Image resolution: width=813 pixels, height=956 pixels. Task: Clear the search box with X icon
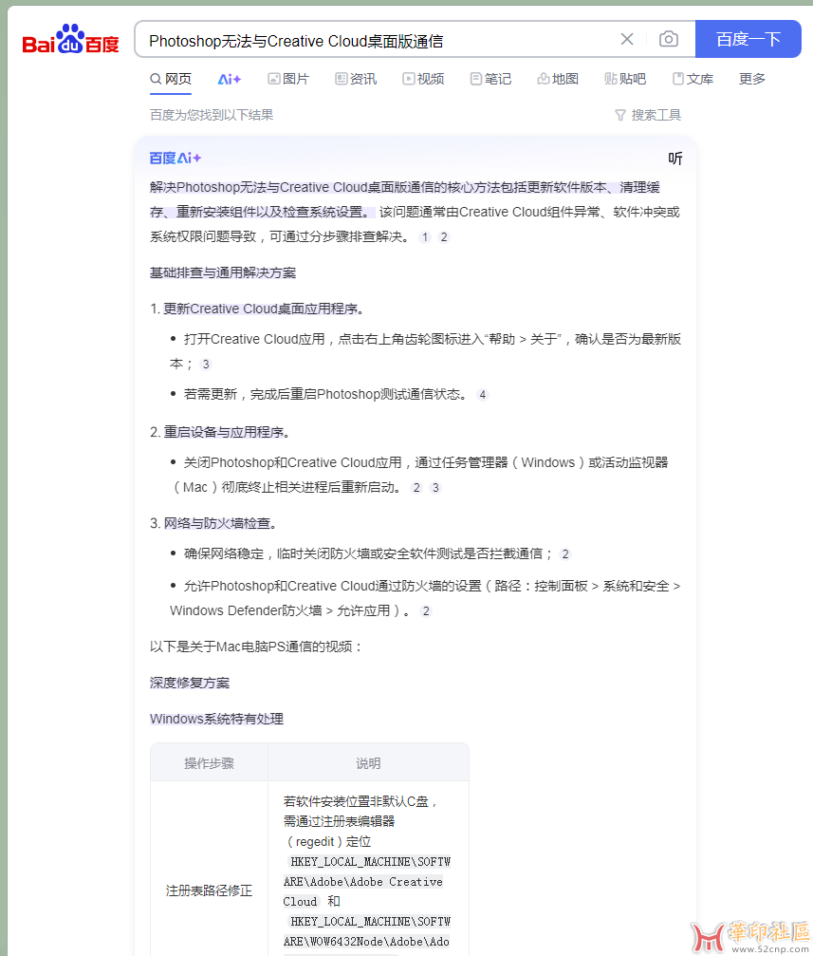click(x=627, y=39)
